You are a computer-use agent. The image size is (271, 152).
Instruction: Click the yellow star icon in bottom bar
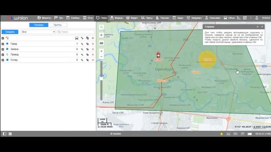tap(221, 134)
